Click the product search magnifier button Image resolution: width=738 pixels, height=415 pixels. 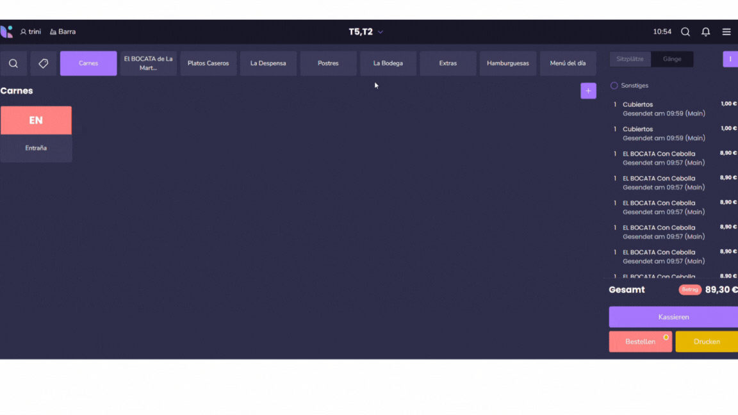pos(13,63)
